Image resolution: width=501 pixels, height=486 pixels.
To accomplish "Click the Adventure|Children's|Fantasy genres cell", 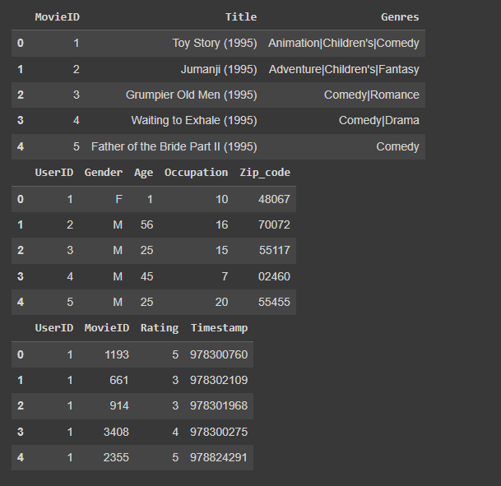I will (x=344, y=69).
